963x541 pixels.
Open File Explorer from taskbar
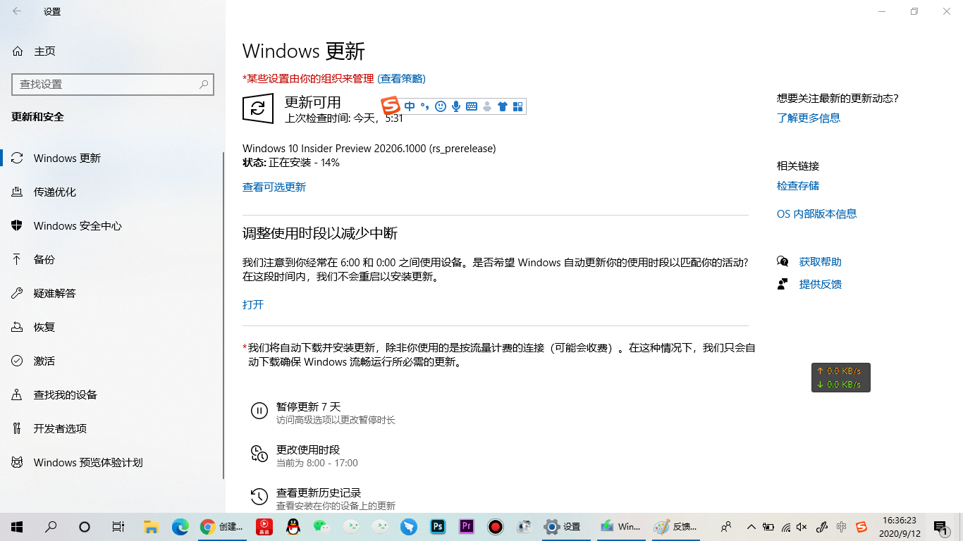(151, 526)
